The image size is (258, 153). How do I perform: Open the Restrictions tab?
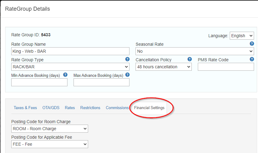[x=90, y=108]
